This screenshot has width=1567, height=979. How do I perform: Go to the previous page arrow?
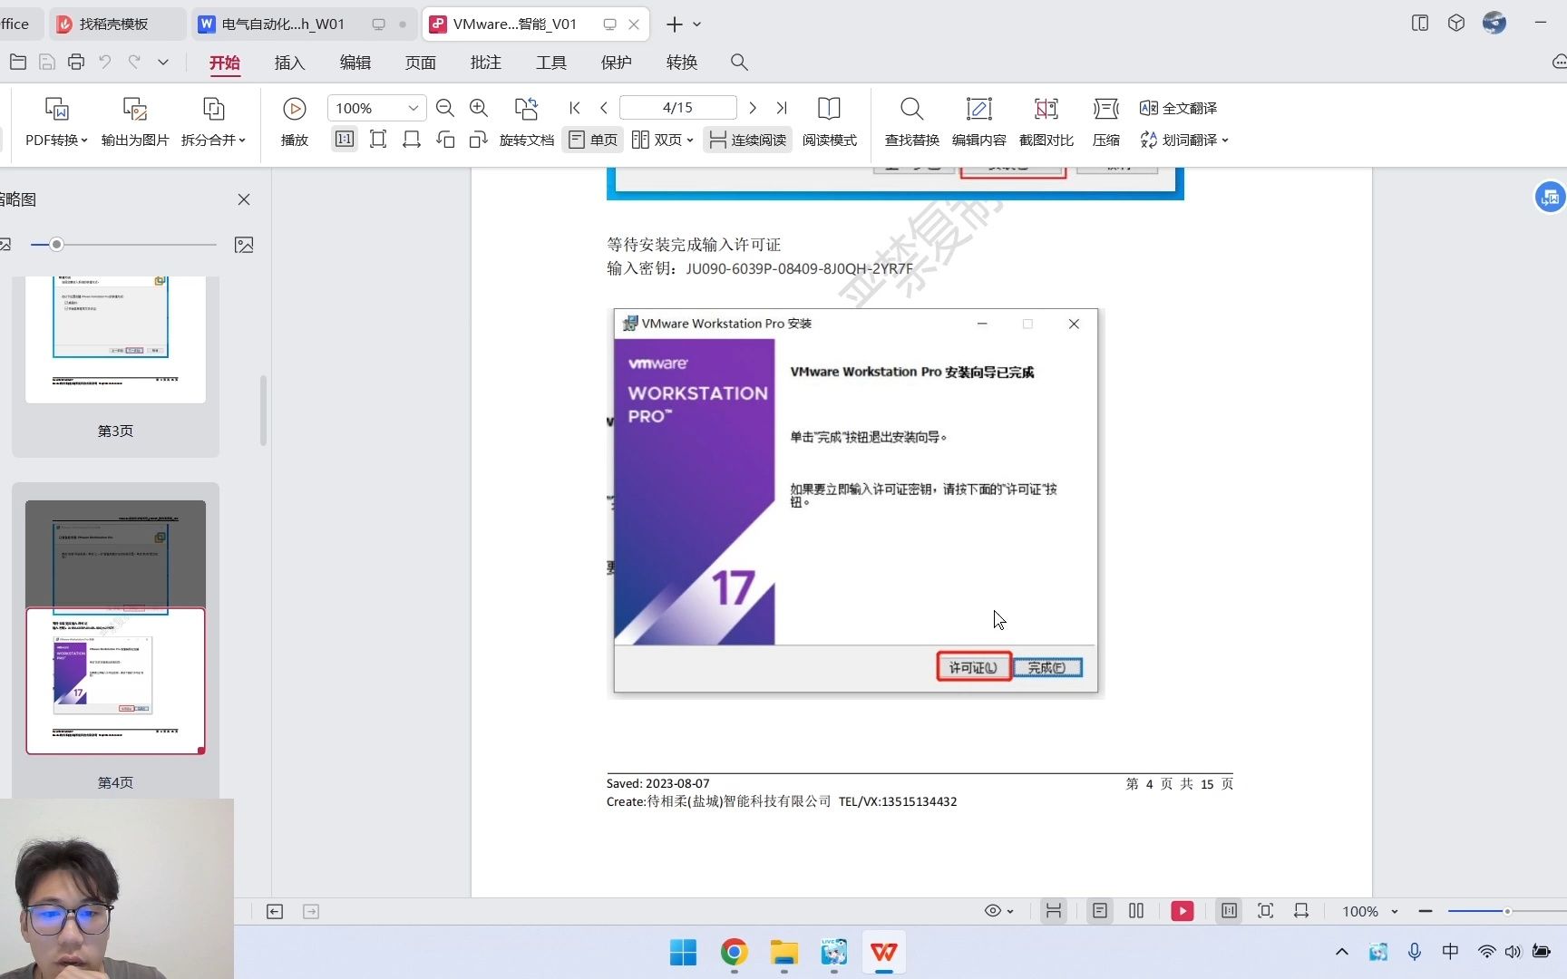pyautogui.click(x=604, y=108)
